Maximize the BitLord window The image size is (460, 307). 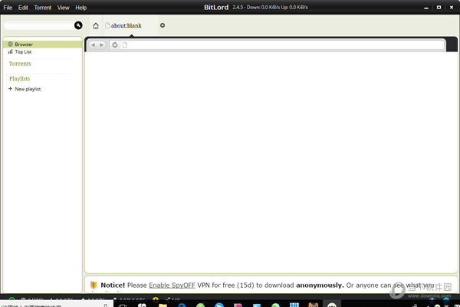439,8
